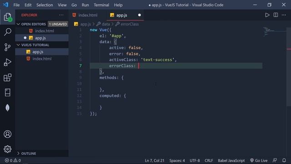
Task: Split the editor to the right
Action: [276, 15]
